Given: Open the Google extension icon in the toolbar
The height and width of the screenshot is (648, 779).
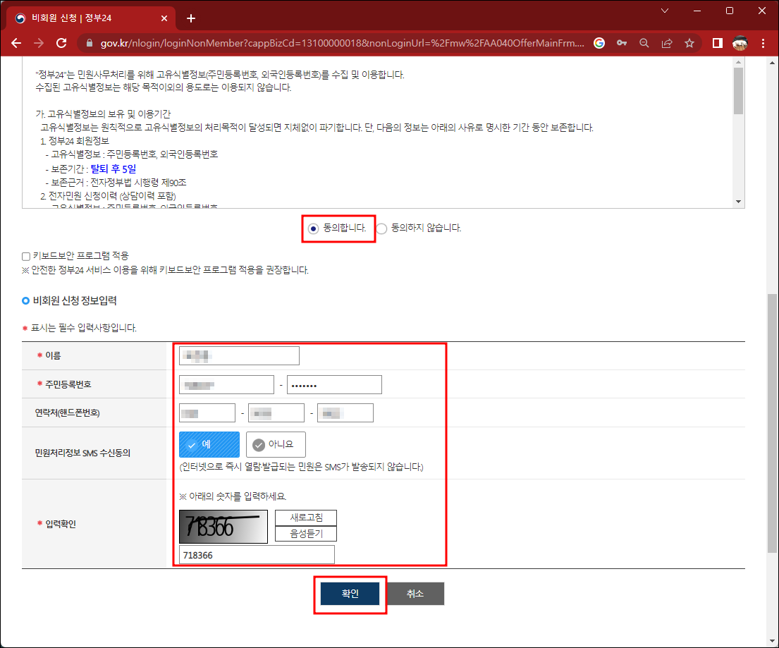Looking at the screenshot, I should click(599, 43).
